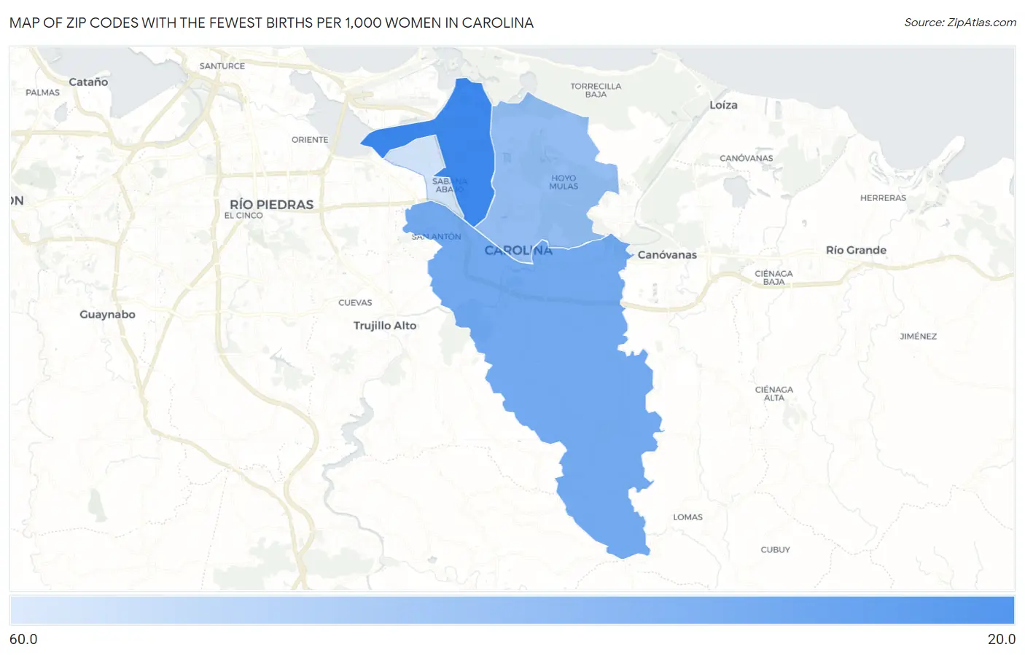
Task: Click the HERRERAS map label
Action: [883, 198]
